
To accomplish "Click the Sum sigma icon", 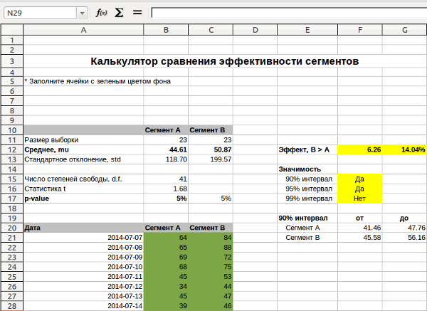I will click(119, 13).
